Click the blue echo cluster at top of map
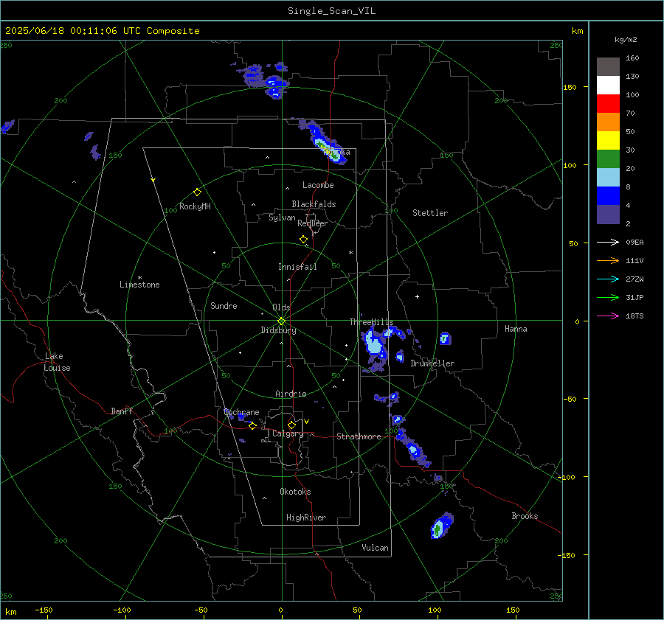664x620 pixels. (x=265, y=80)
